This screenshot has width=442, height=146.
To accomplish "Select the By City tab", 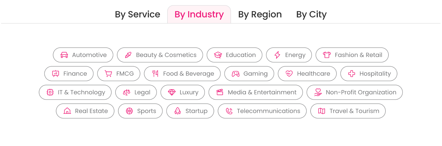I will pos(311,14).
